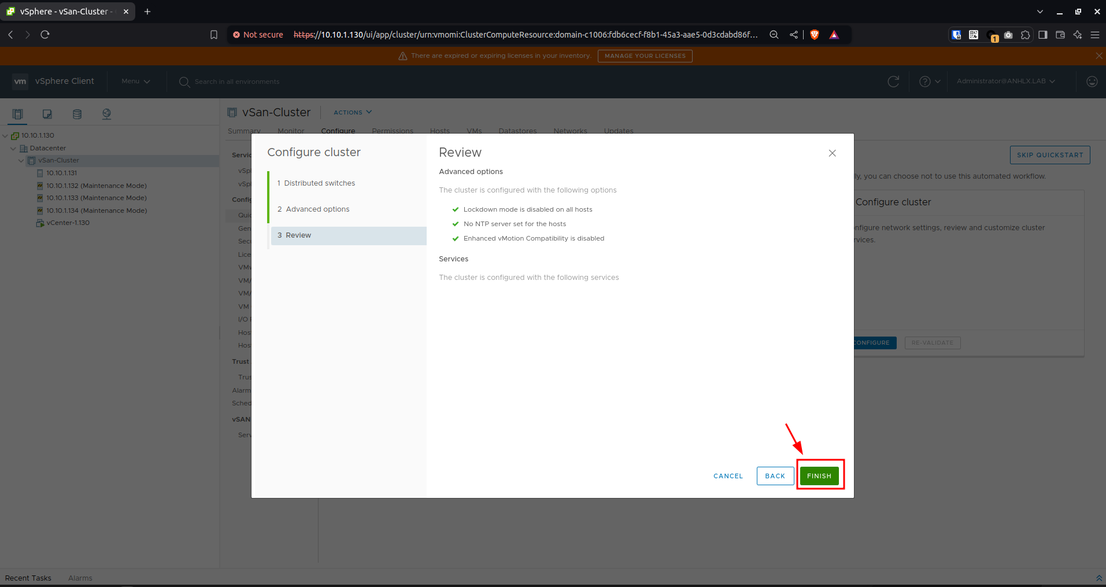1106x587 pixels.
Task: Open the Networking inventory icon
Action: pos(106,114)
